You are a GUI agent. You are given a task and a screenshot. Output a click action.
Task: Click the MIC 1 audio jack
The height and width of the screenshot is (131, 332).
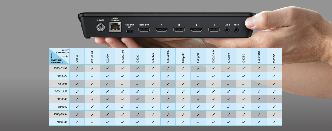pos(236,30)
